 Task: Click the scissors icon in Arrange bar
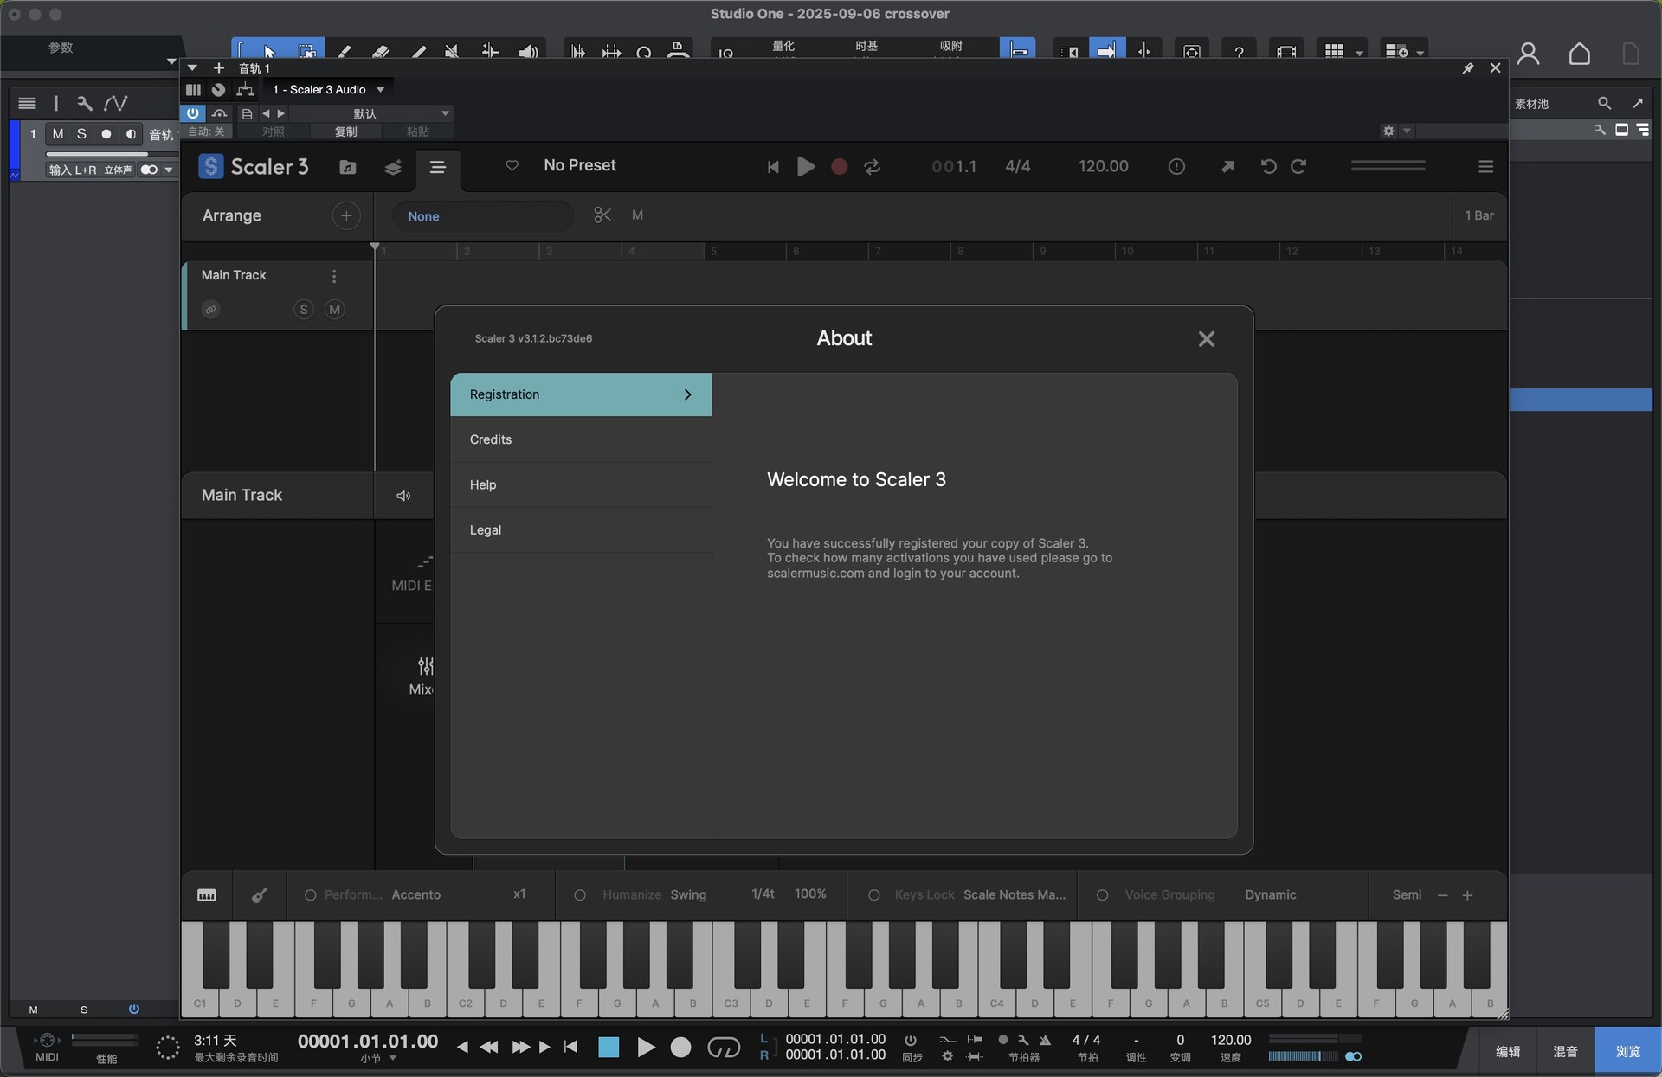[602, 215]
